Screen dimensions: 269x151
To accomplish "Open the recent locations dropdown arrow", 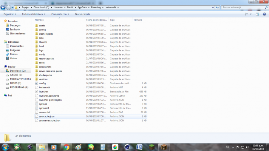I will (12, 8).
